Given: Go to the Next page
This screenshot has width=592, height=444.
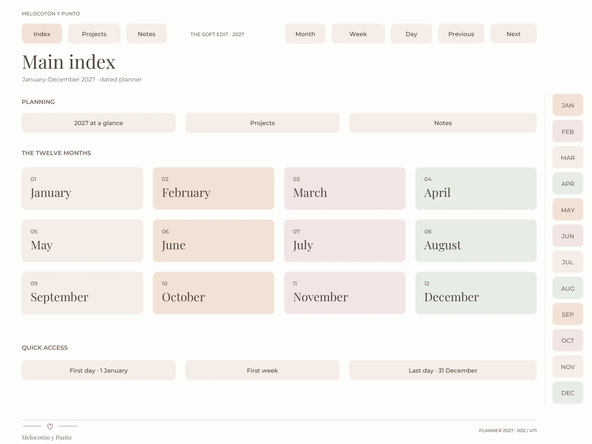Looking at the screenshot, I should point(514,34).
